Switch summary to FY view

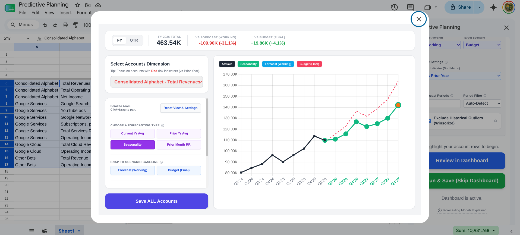pos(119,40)
